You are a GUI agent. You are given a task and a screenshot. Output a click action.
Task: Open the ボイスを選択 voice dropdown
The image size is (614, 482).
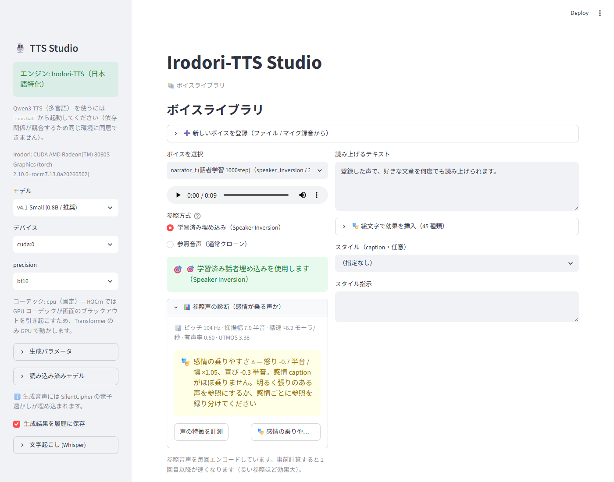(x=247, y=170)
